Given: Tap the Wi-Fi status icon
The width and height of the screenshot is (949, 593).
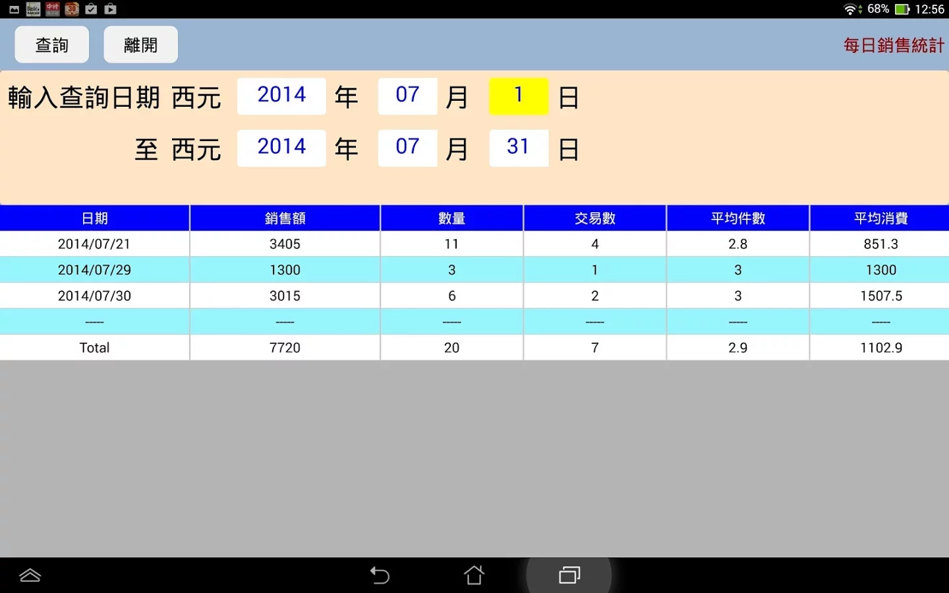Looking at the screenshot, I should point(851,9).
